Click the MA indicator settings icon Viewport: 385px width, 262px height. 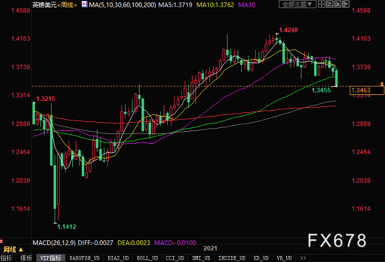coord(84,4)
